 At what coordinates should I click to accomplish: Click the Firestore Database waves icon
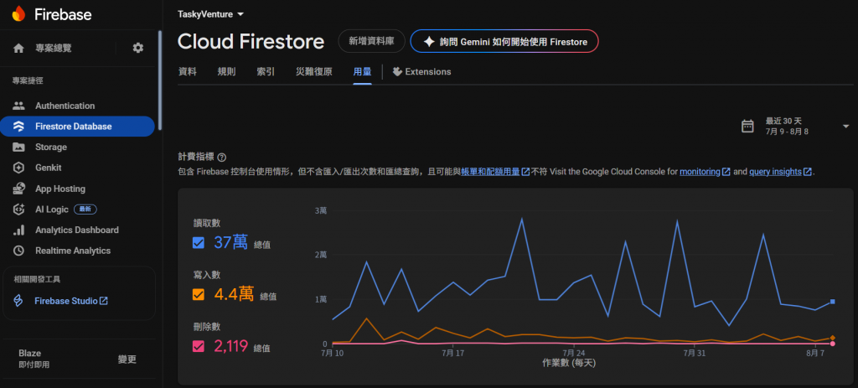click(x=18, y=127)
